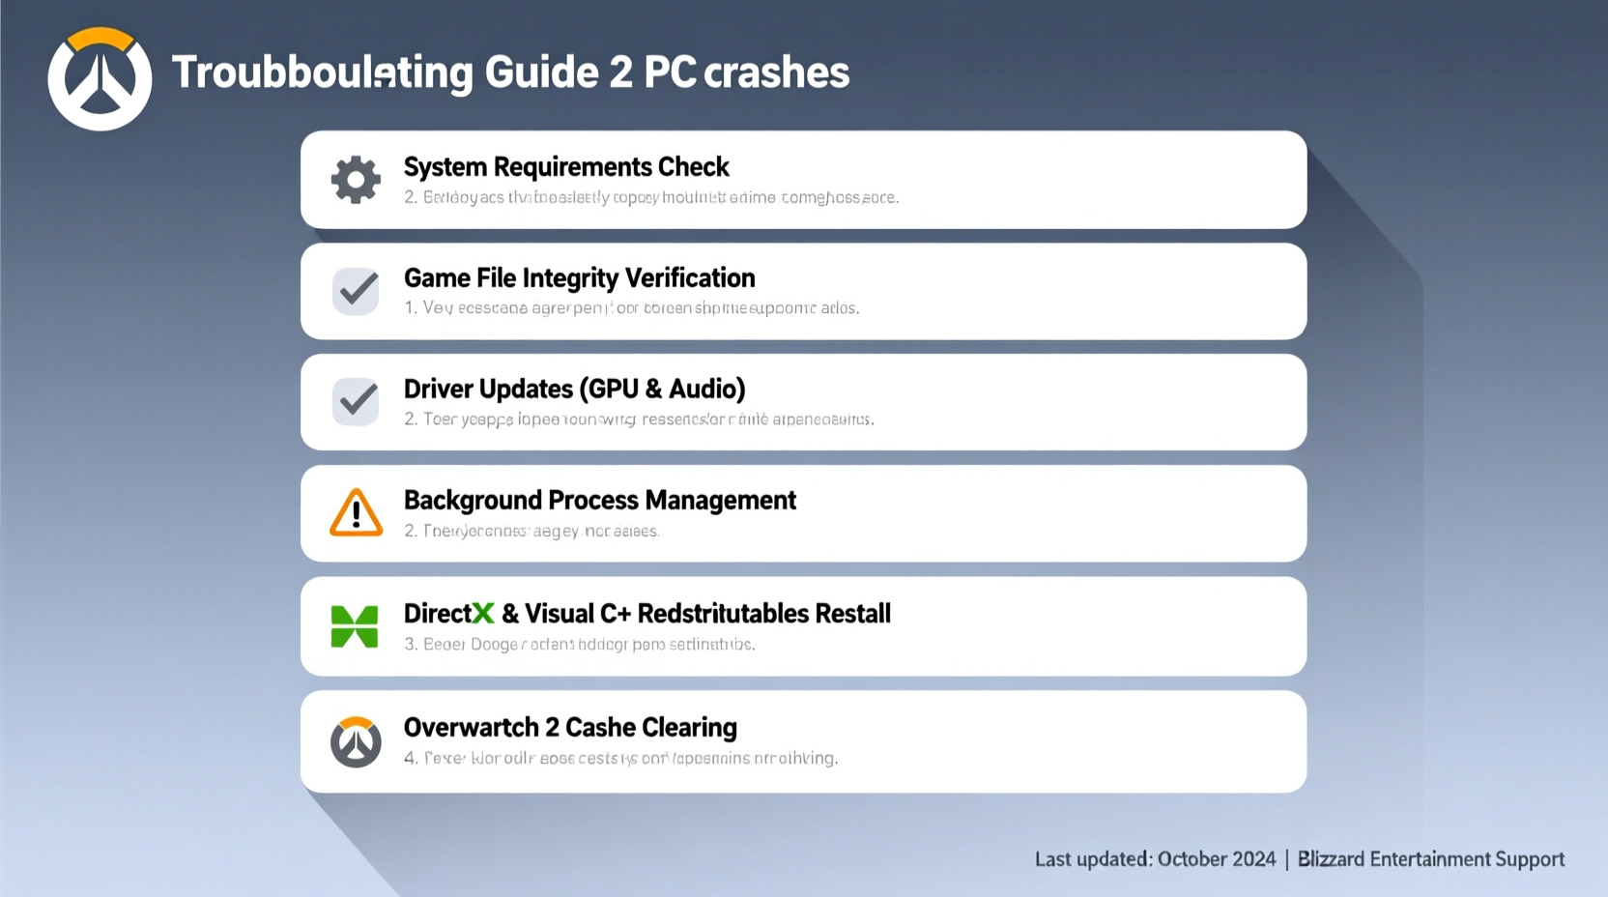
Task: Open Blizzard Entertainment Support
Action: [x=1431, y=858]
